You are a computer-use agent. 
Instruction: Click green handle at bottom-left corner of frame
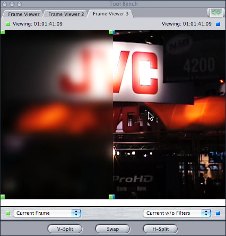[3, 197]
